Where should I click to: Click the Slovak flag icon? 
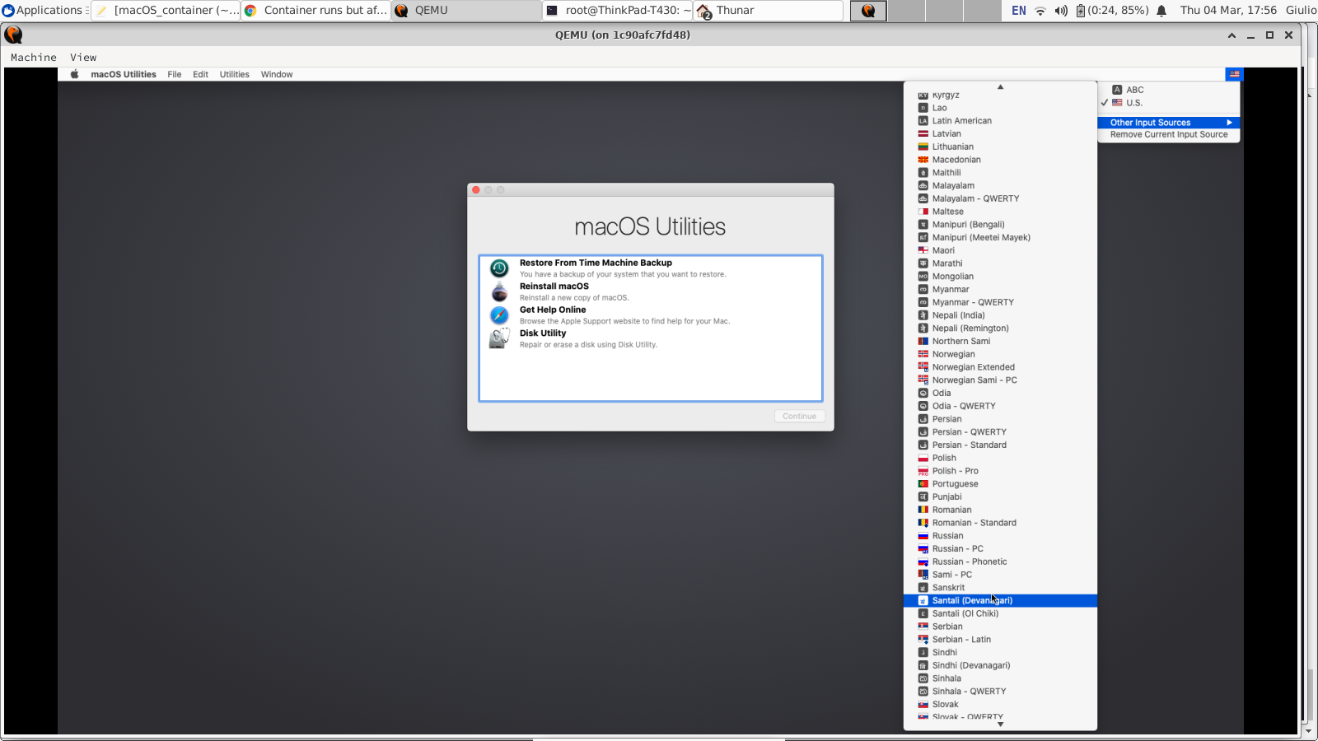point(923,705)
